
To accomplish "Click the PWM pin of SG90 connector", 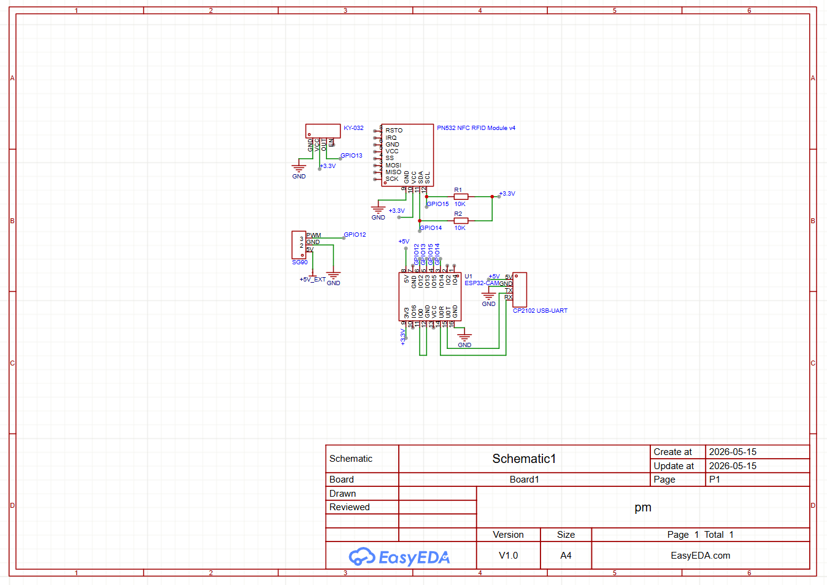I will [x=313, y=235].
